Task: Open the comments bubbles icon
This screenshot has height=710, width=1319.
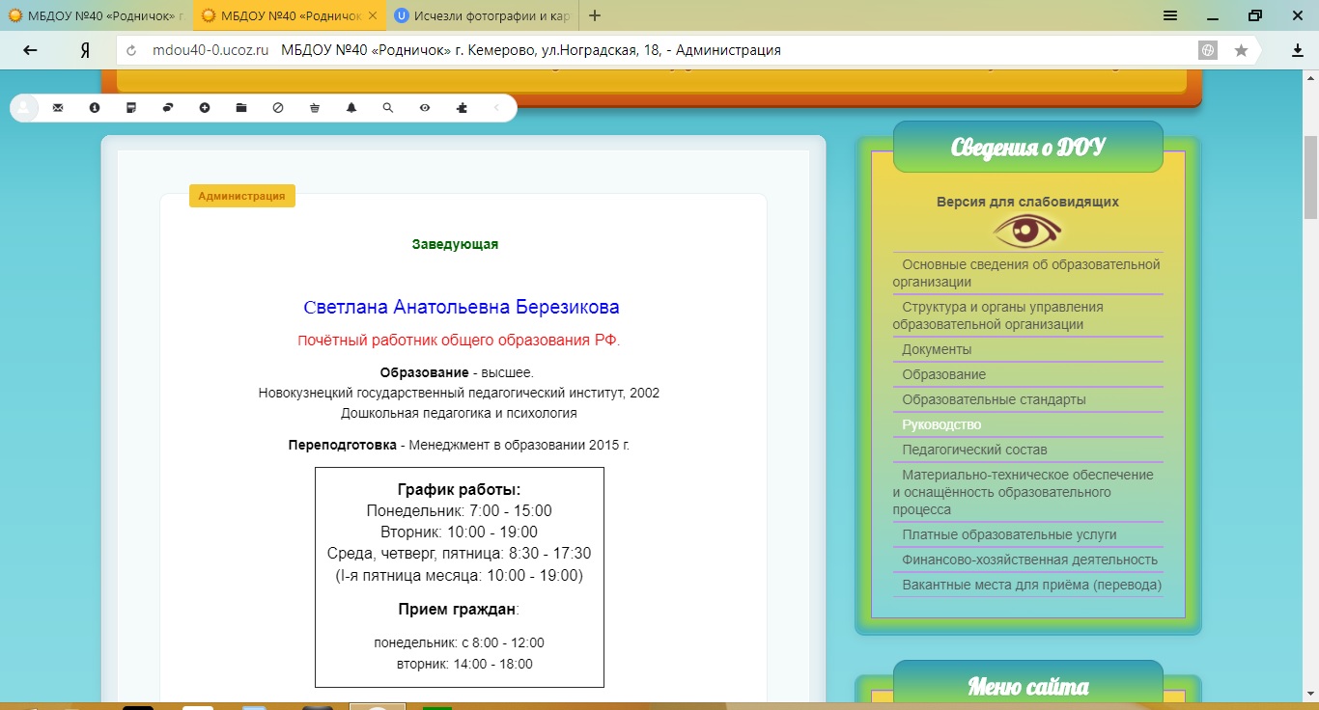Action: (x=168, y=108)
